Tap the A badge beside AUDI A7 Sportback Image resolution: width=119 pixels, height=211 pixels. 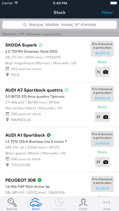pyautogui.click(x=66, y=90)
